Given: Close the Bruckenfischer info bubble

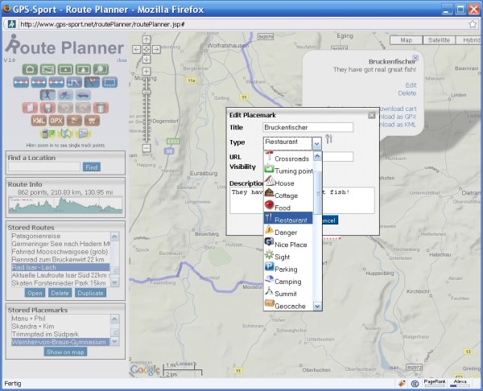Looking at the screenshot, I should click(x=415, y=58).
